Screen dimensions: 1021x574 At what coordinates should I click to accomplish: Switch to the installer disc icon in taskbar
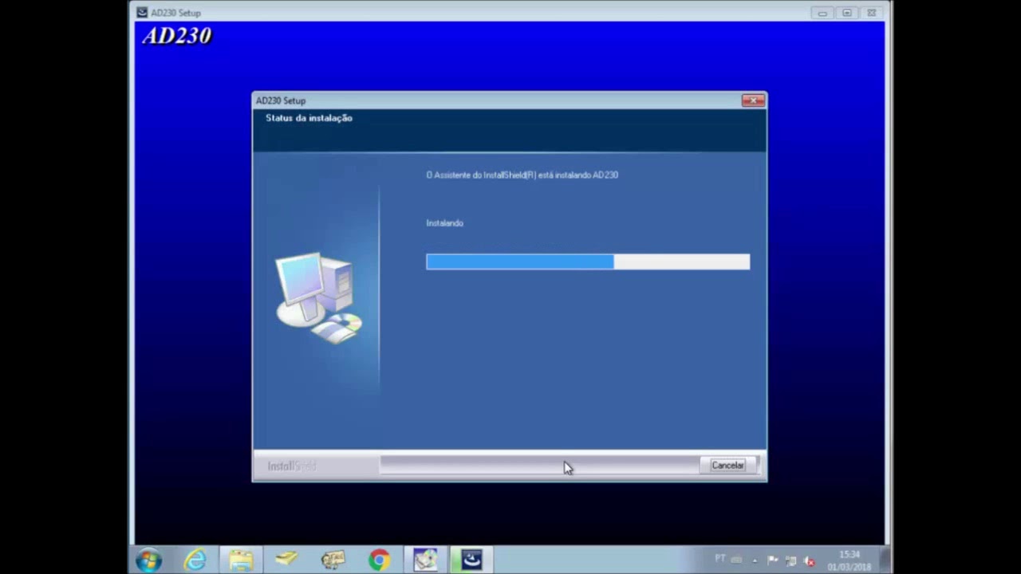425,560
